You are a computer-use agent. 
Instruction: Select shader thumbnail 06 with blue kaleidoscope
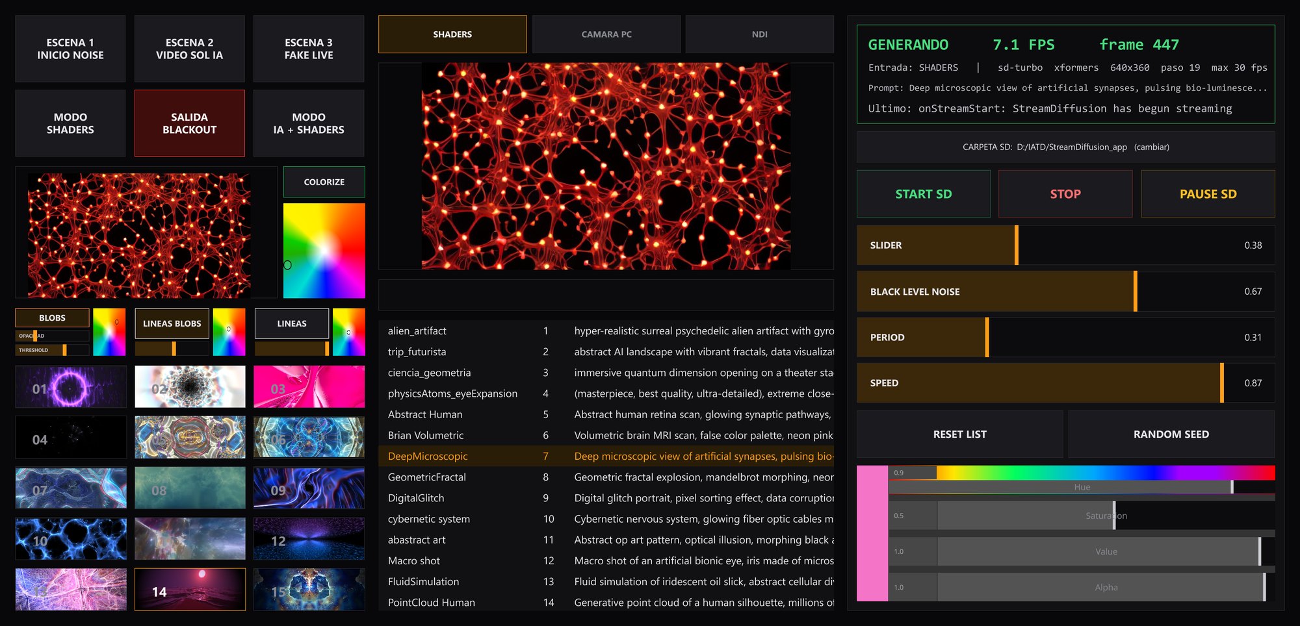(309, 438)
